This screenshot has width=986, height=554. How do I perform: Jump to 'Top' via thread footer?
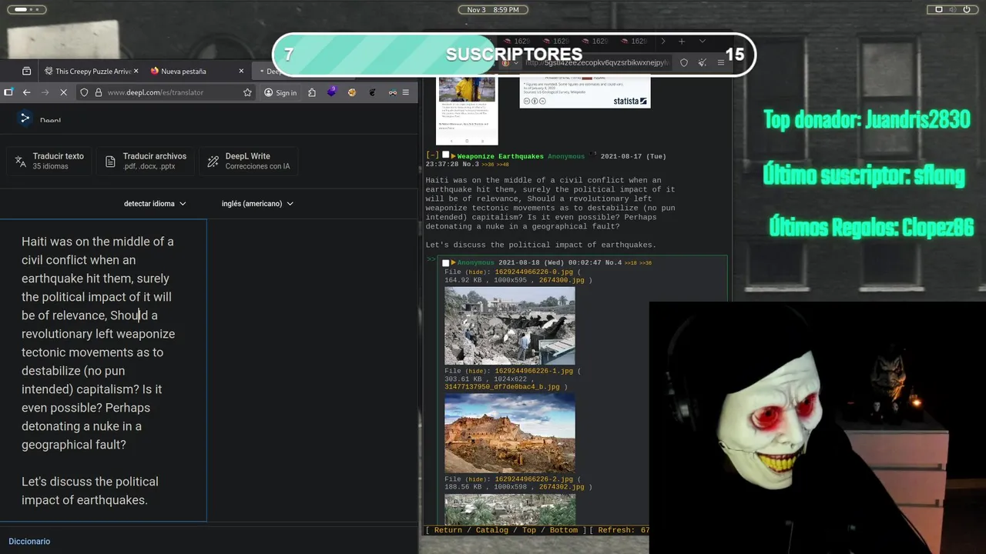(x=528, y=530)
